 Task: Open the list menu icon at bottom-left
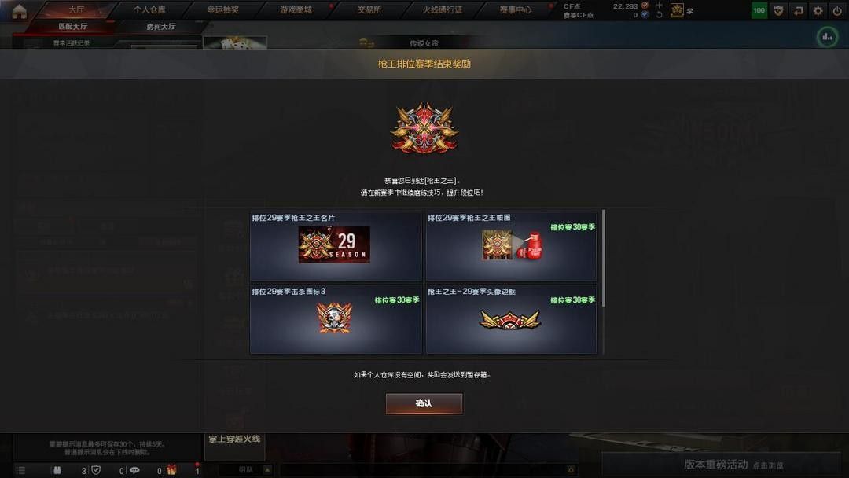[20, 470]
